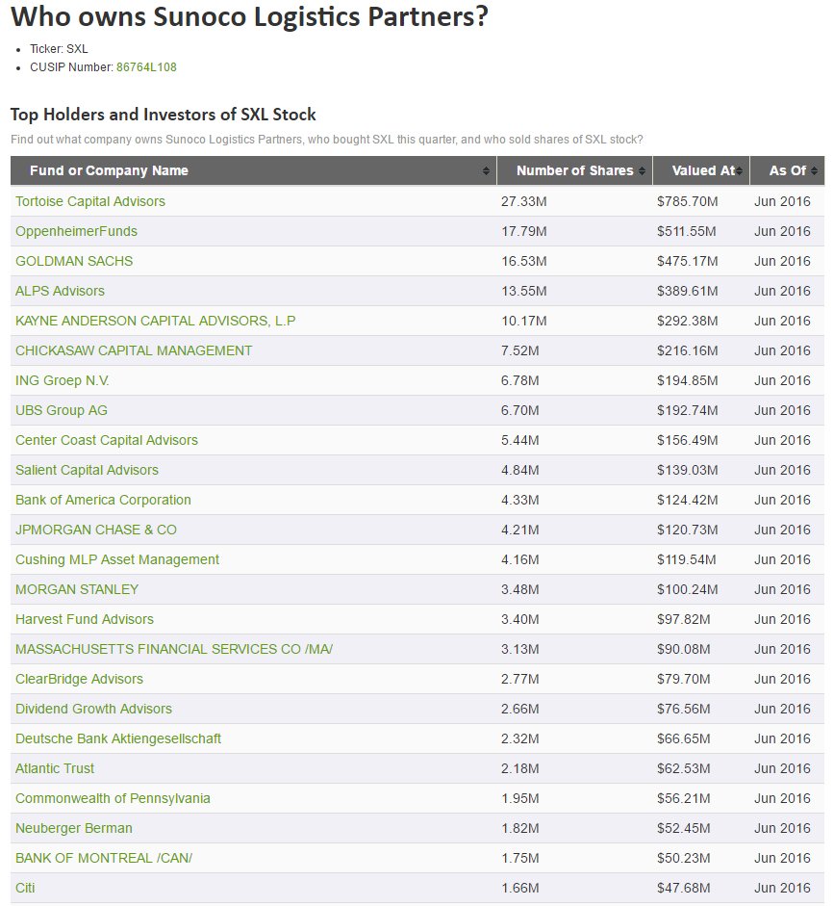Open Neuberger Berman link

pyautogui.click(x=74, y=828)
